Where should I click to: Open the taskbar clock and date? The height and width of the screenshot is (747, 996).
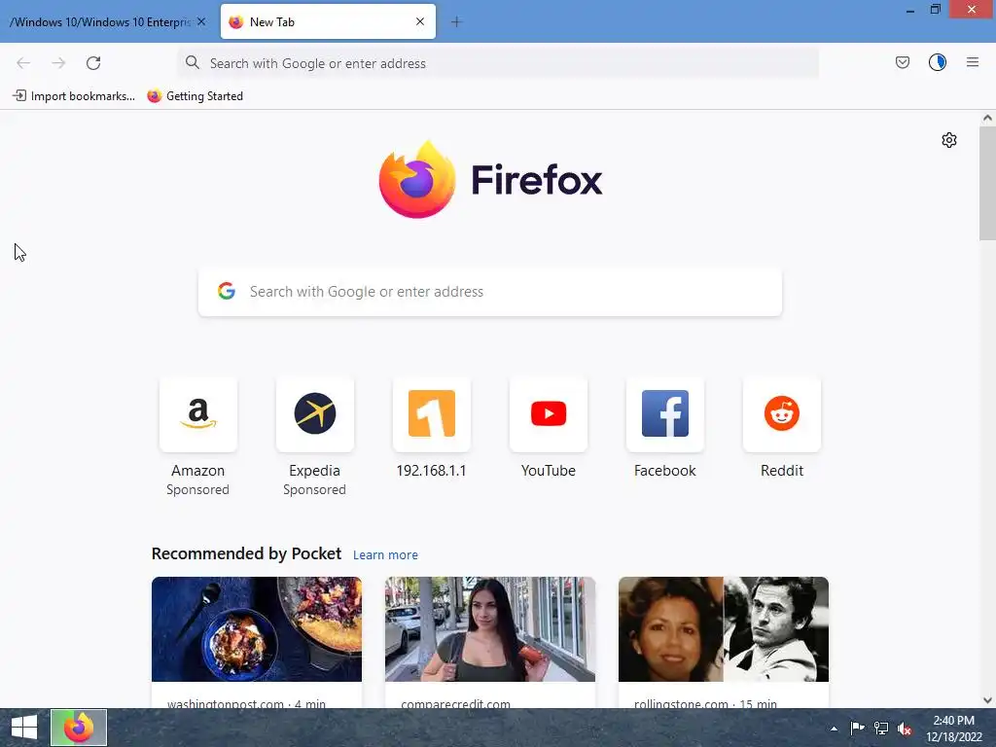[x=953, y=729]
